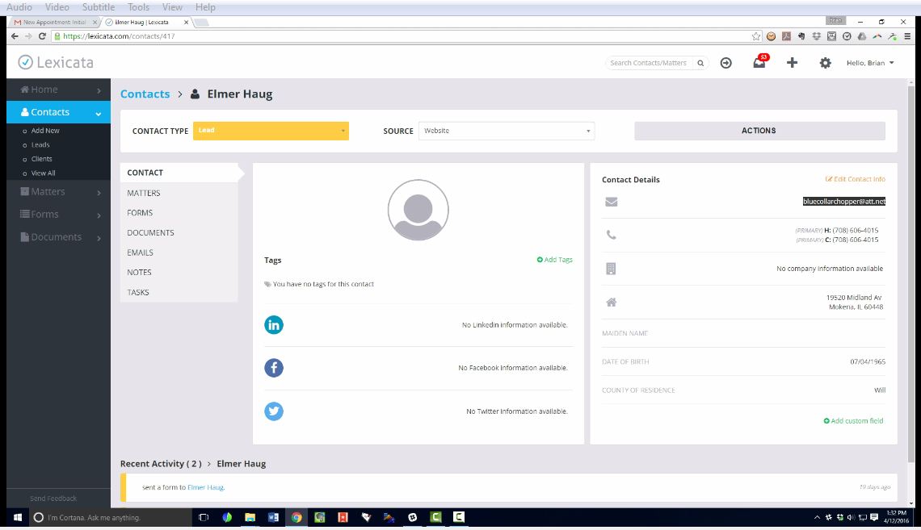This screenshot has width=921, height=530.
Task: Open the taskbar clock and date
Action: click(x=896, y=517)
